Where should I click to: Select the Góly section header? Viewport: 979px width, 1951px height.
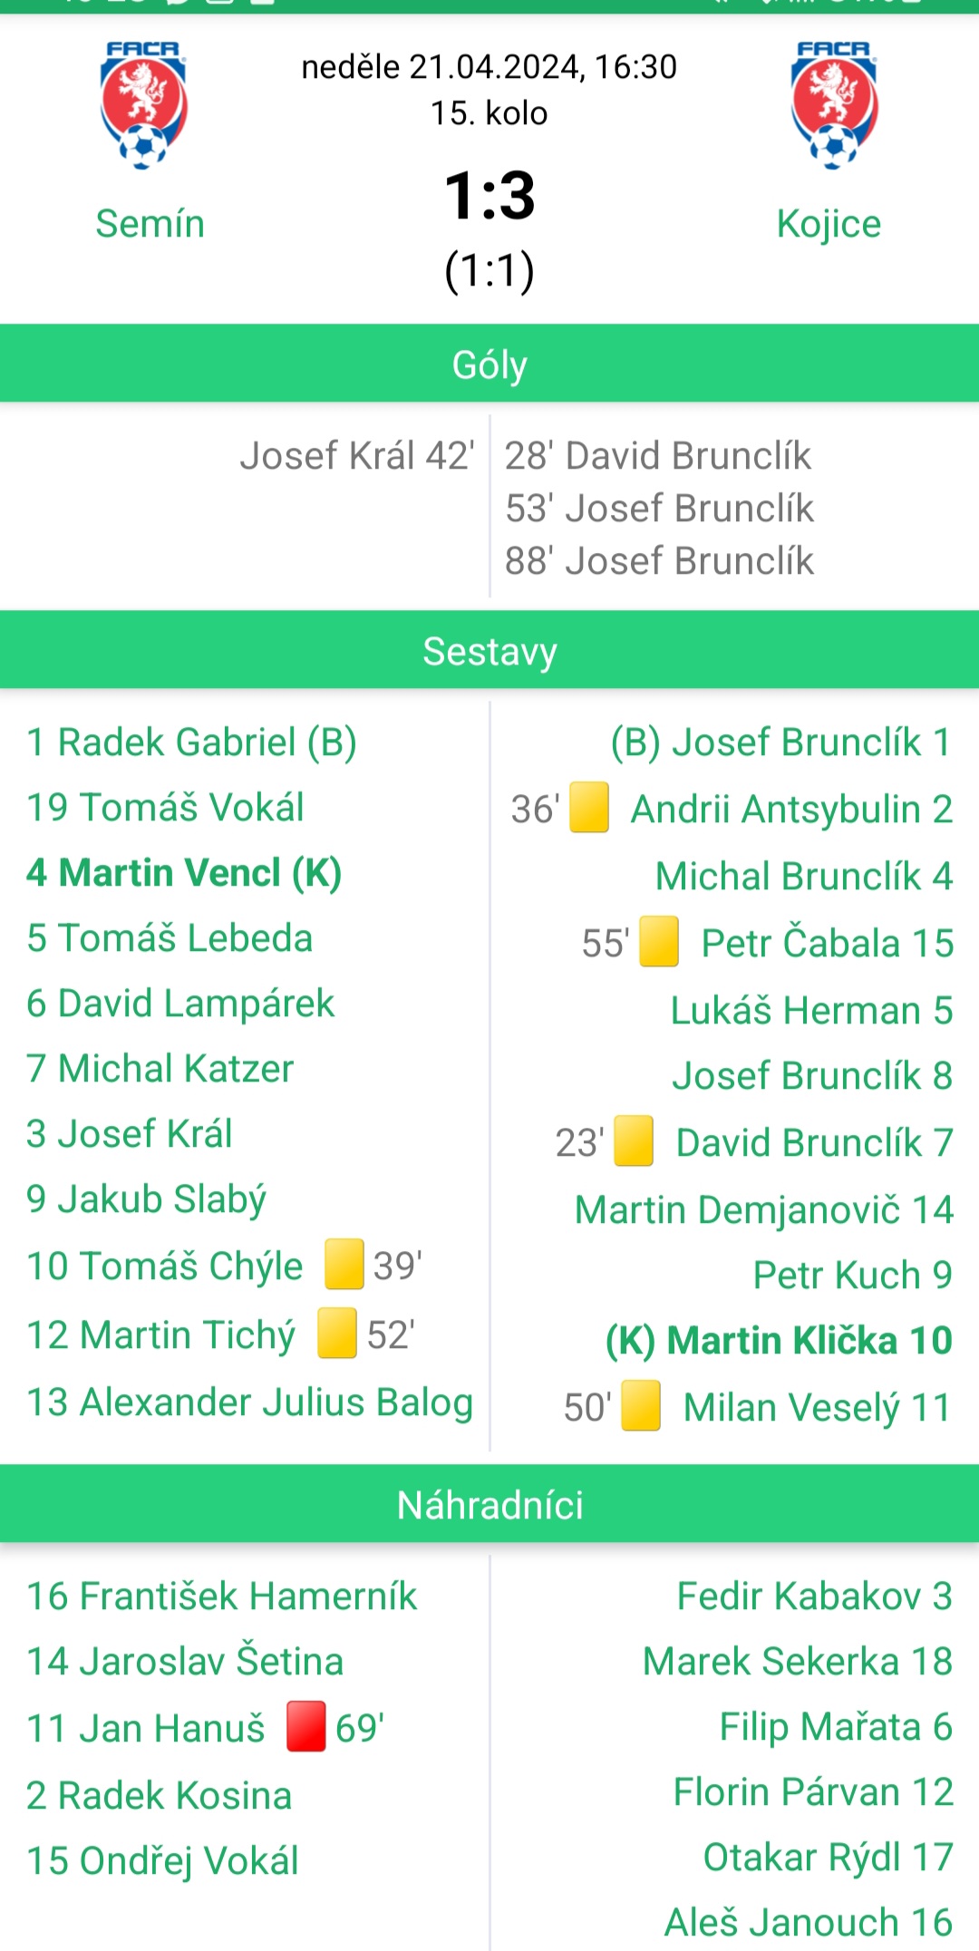click(x=489, y=364)
